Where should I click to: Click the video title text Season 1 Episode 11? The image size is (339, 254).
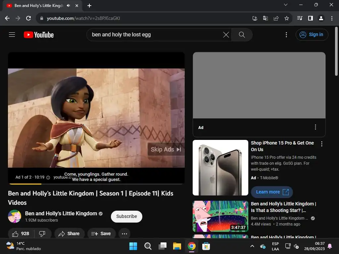point(91,198)
